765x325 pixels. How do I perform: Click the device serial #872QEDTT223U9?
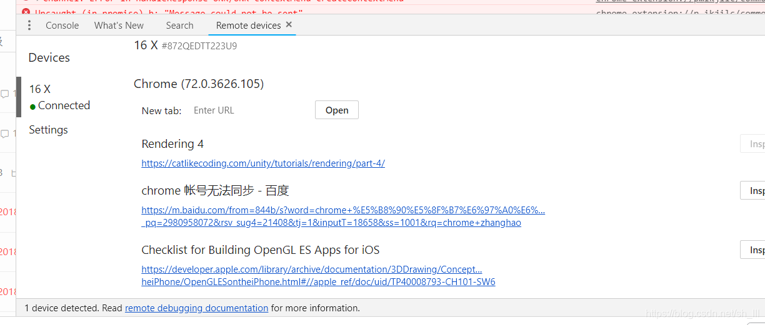pyautogui.click(x=199, y=46)
